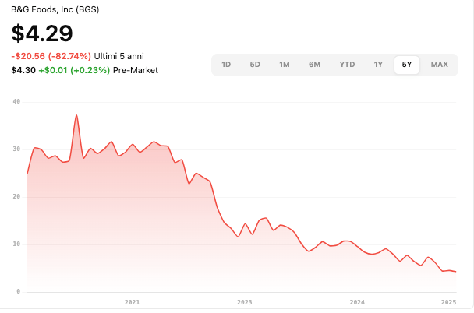Viewport: 474px width, 313px height.
Task: Click the Pre-Market label
Action: pyautogui.click(x=136, y=70)
